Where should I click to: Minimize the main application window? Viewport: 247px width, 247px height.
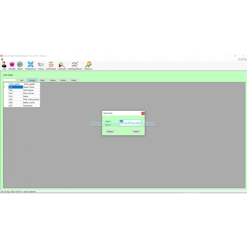pyautogui.click(x=228, y=56)
